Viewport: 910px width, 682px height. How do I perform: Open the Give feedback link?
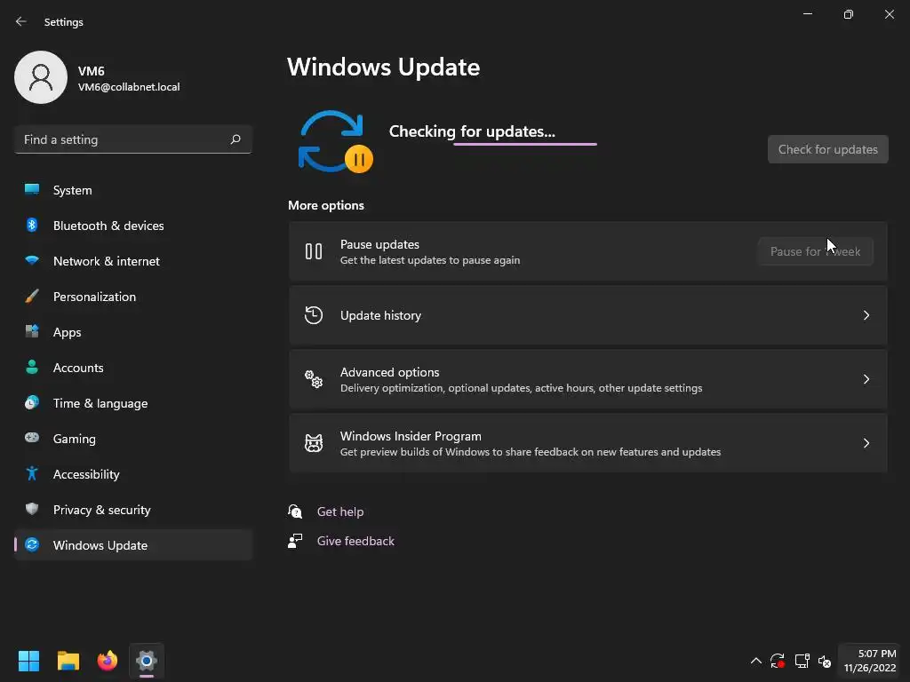point(355,541)
